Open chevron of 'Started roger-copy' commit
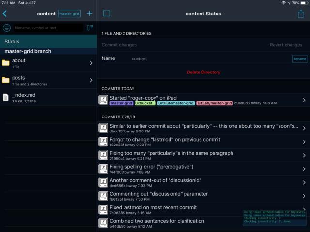This screenshot has height=232, width=310. point(304,100)
